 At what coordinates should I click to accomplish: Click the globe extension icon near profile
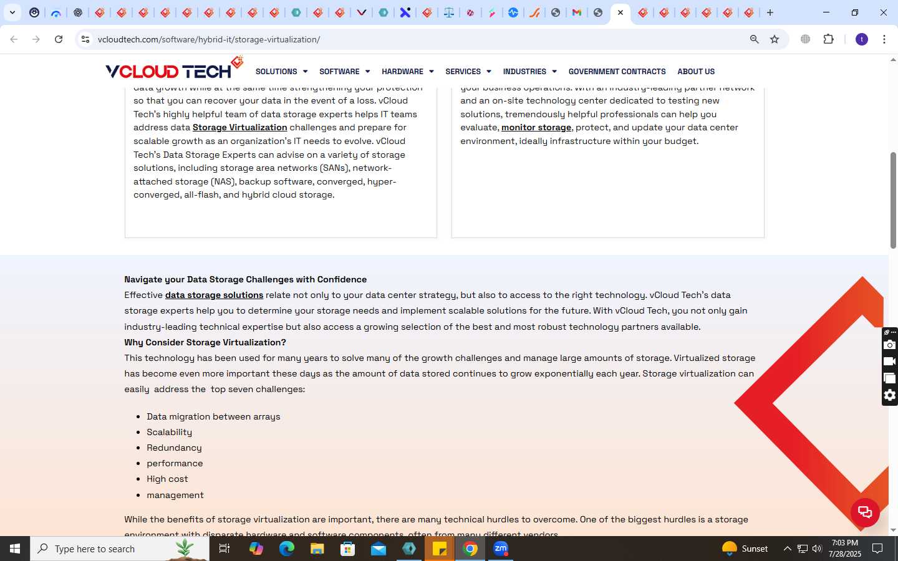[x=806, y=39]
